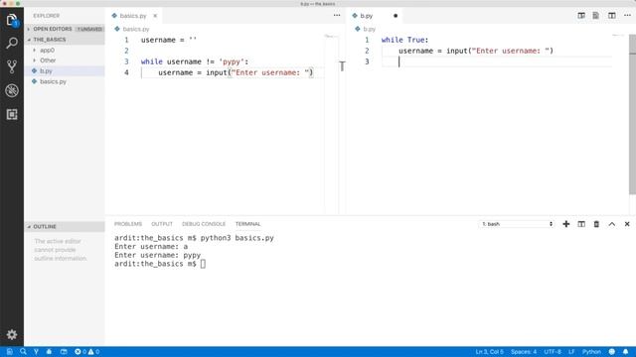Screen dimensions: 636x357
Task: Close the basics.py tab
Action: 155,16
